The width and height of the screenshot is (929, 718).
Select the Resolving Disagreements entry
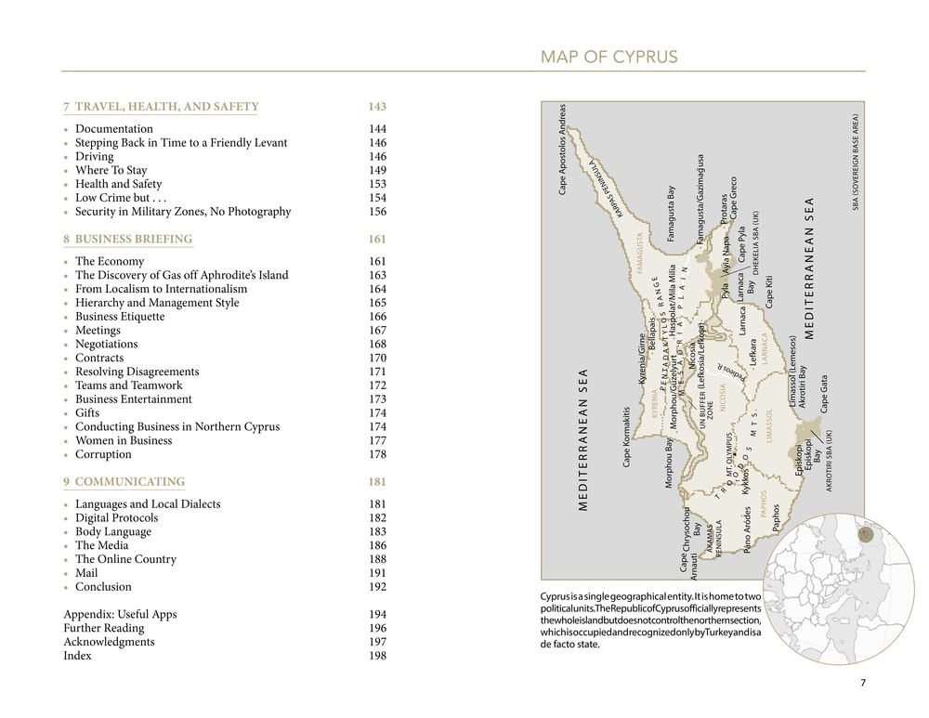click(137, 372)
